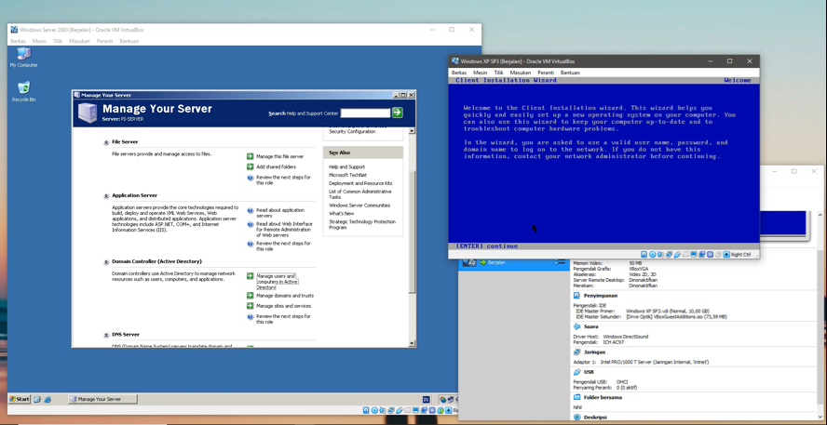Open Mesin menu in Windows Server 2003 VM window

39,41
